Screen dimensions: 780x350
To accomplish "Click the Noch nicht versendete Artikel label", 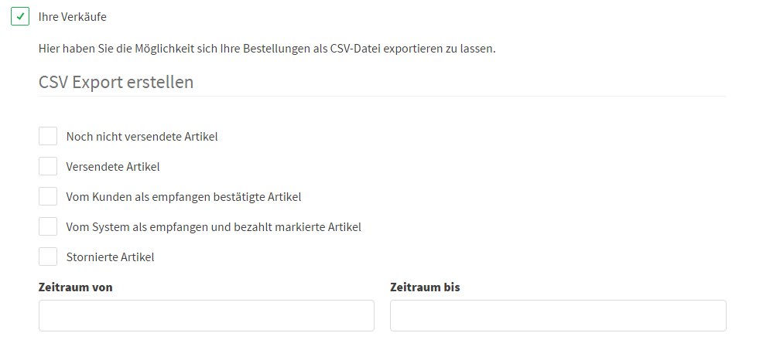I will coord(142,137).
